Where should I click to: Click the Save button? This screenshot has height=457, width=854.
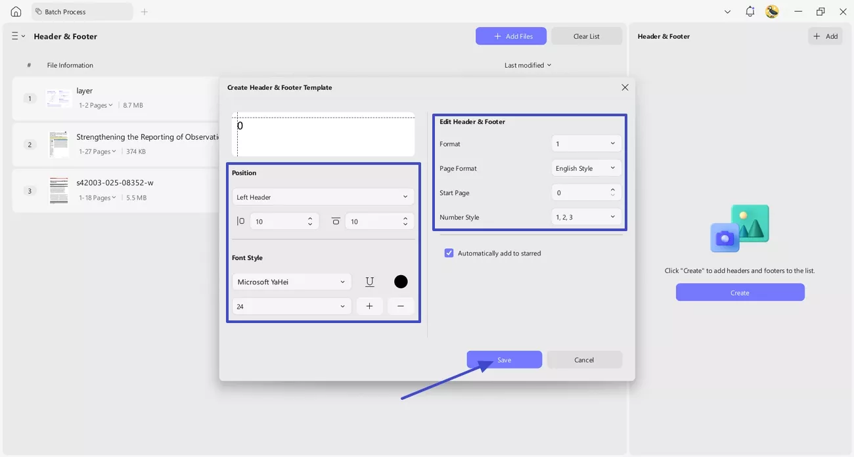point(504,359)
